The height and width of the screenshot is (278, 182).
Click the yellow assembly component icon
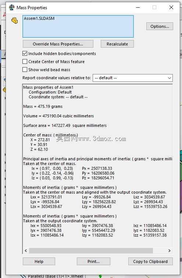(x=15, y=21)
